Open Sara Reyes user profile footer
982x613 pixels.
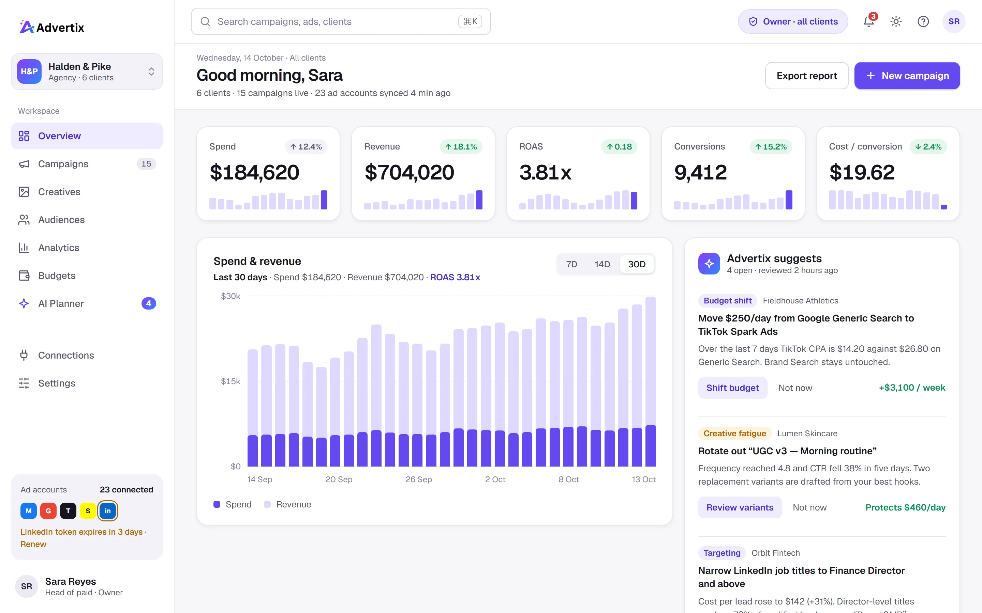[x=87, y=587]
